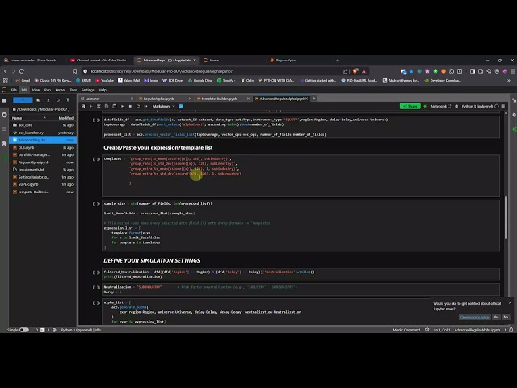Open the property inspector on the right sidebar
The image size is (517, 388).
(x=514, y=100)
